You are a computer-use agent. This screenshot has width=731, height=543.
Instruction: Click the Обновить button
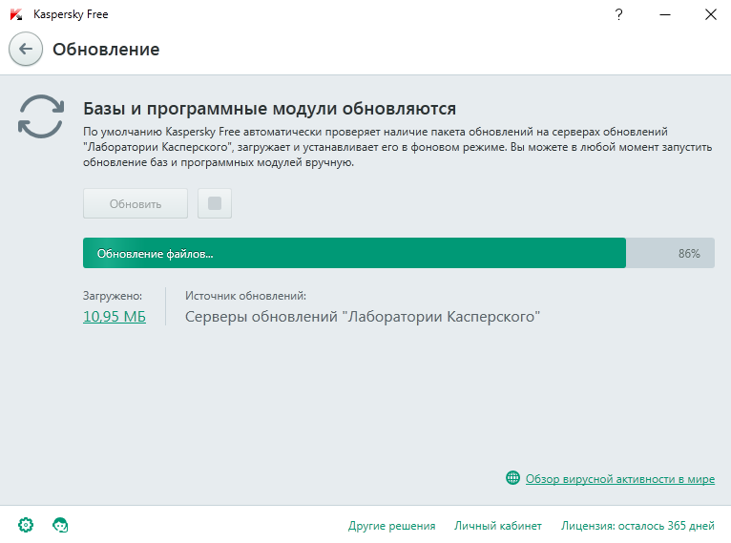(x=136, y=203)
